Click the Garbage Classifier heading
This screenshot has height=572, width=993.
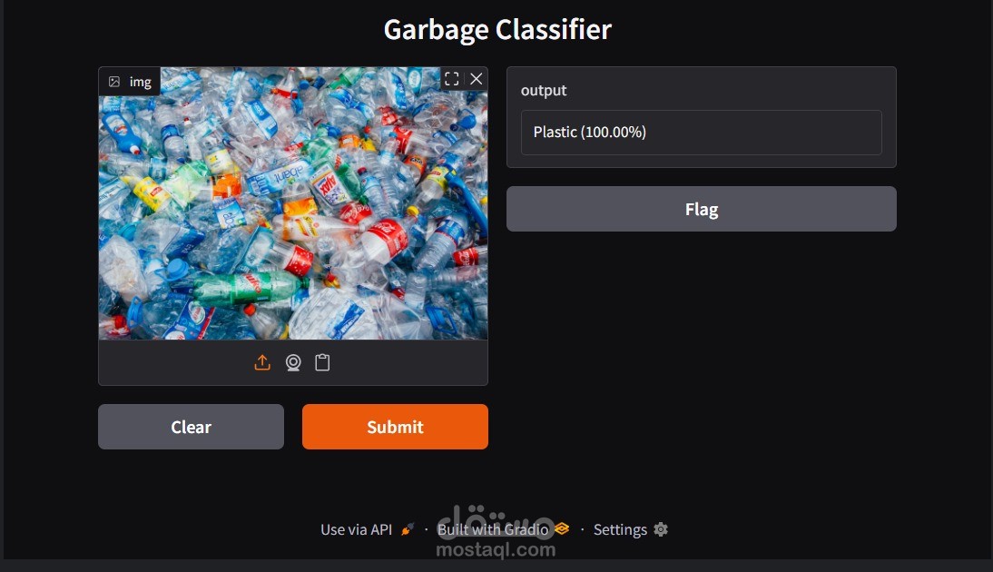tap(497, 30)
